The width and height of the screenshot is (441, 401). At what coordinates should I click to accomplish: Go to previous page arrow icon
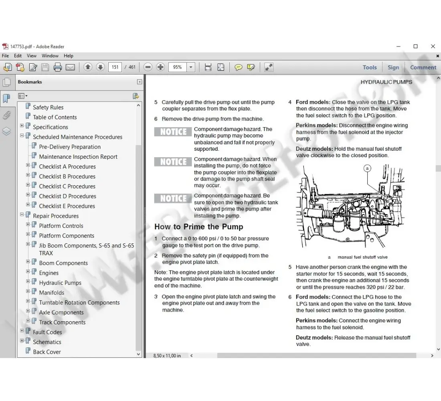(x=88, y=67)
